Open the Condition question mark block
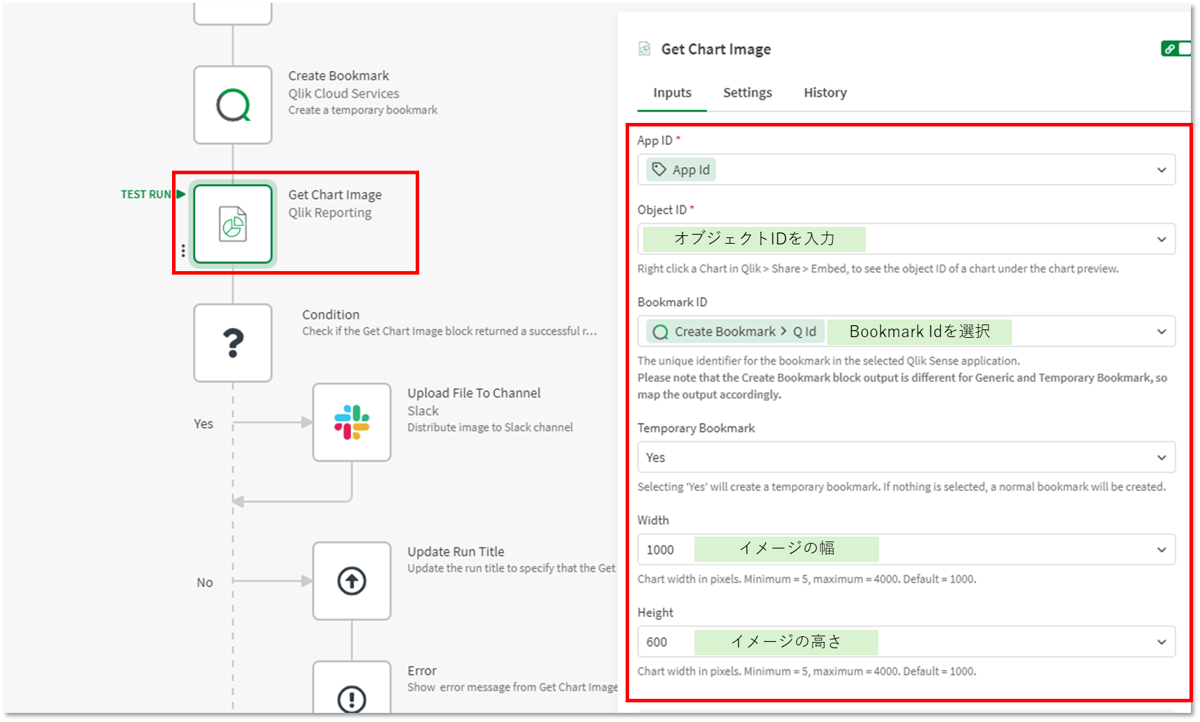The height and width of the screenshot is (722, 1200). click(232, 343)
